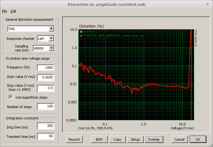
Task: Click the Frequency (Hz) input field
Action: 45,68
